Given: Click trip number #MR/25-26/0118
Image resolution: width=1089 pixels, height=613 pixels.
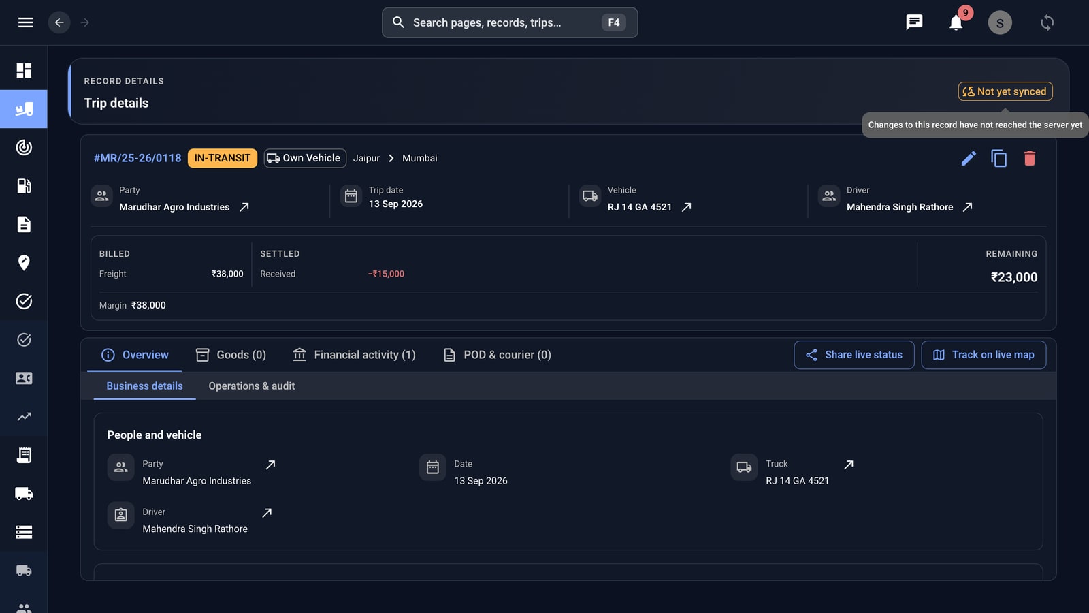Looking at the screenshot, I should tap(137, 158).
